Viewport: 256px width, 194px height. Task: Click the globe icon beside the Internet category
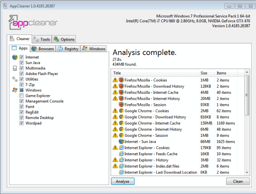(15, 57)
